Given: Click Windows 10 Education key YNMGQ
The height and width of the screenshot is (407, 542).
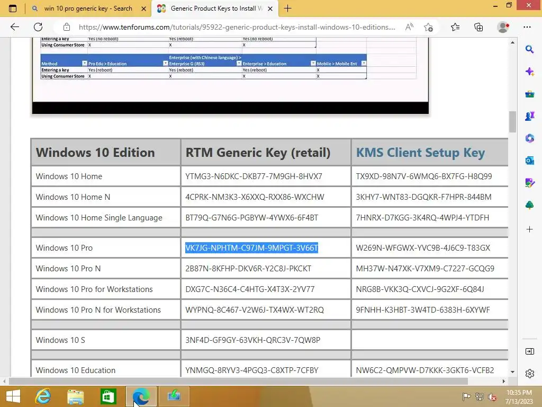Looking at the screenshot, I should (x=251, y=370).
